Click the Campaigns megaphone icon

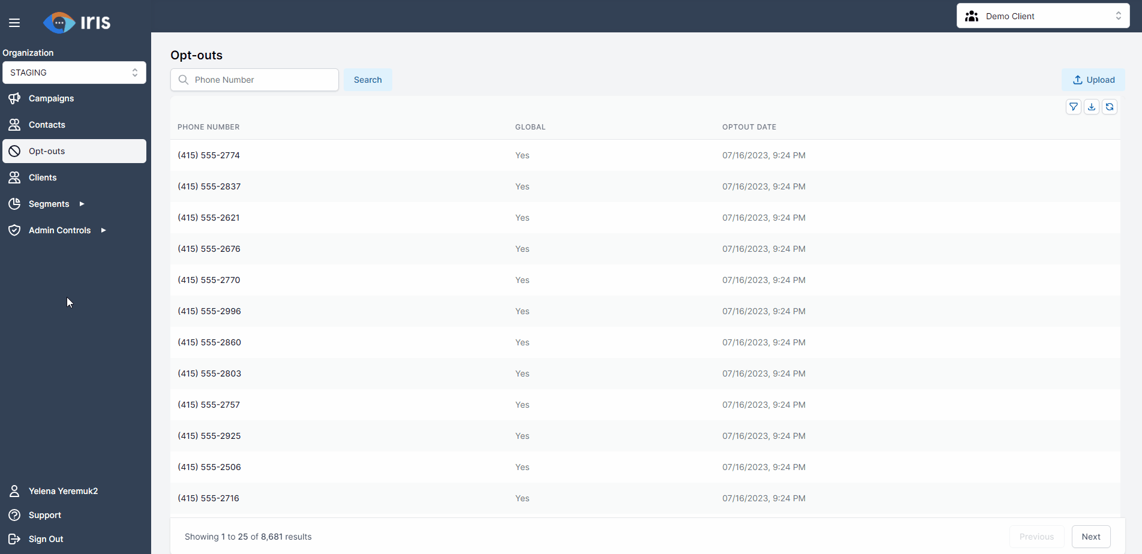(14, 98)
